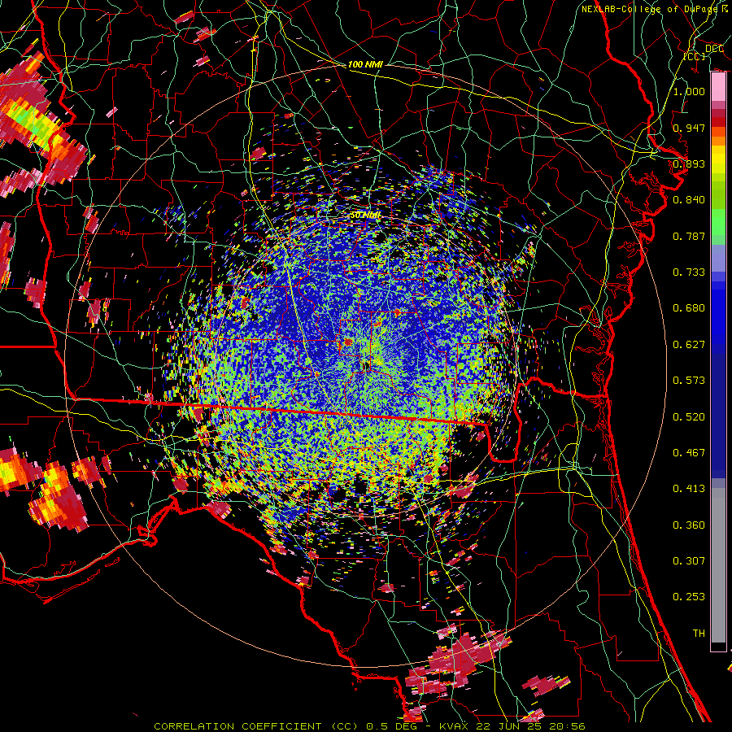
Task: Select the 0.360 legend value
Action: (689, 525)
